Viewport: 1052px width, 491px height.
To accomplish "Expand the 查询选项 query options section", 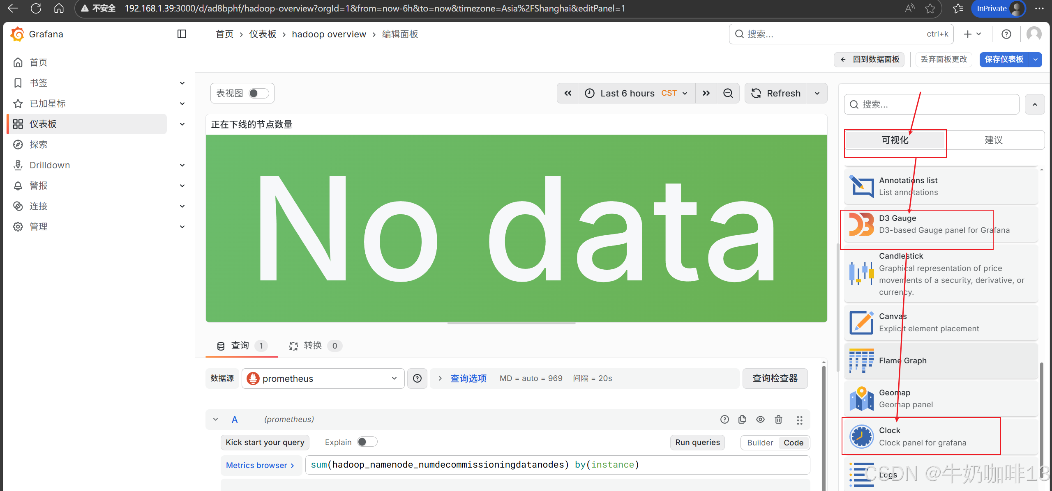I will coord(468,379).
